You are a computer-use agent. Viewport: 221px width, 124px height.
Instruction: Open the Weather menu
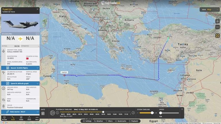click(98, 121)
